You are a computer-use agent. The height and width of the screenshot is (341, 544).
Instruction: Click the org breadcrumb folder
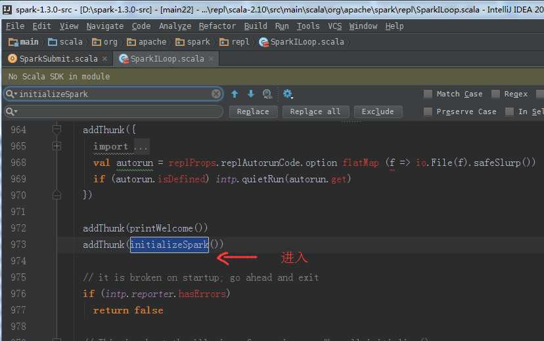click(104, 42)
